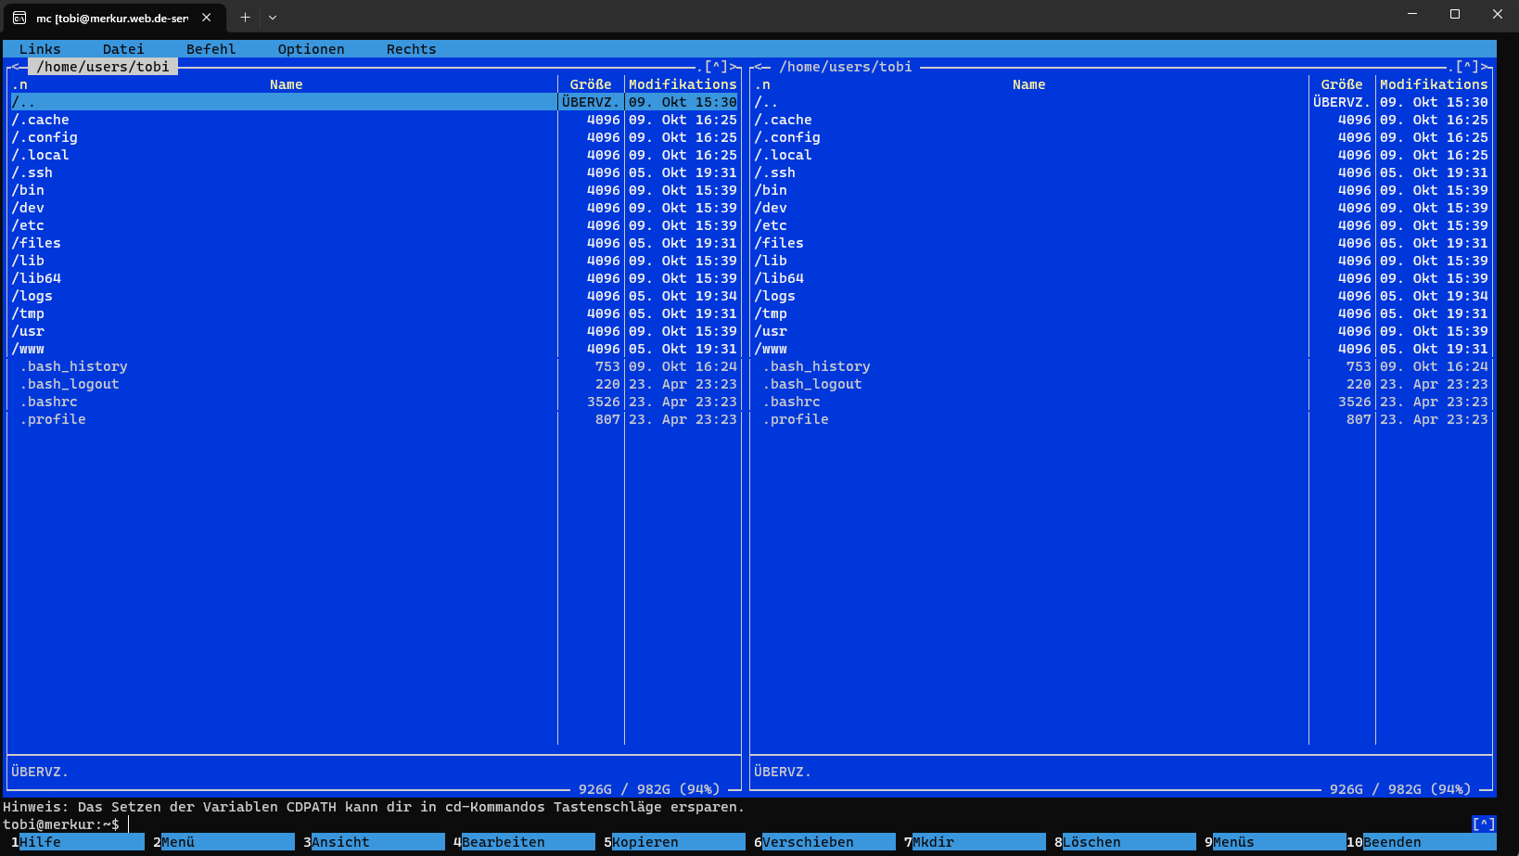Toggle sort order in left panel .n
The height and width of the screenshot is (856, 1519).
(19, 84)
